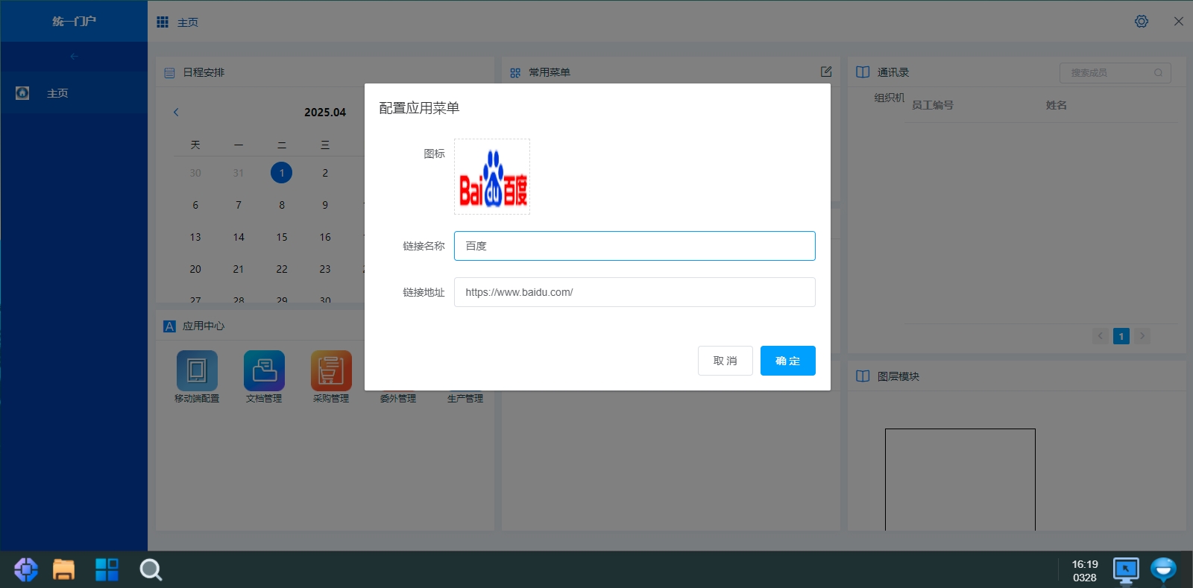This screenshot has height=588, width=1193.
Task: Select calendar day 15
Action: pos(282,237)
